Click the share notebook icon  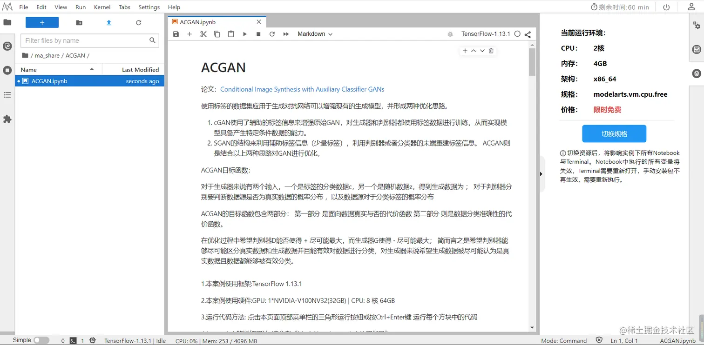[x=528, y=34]
